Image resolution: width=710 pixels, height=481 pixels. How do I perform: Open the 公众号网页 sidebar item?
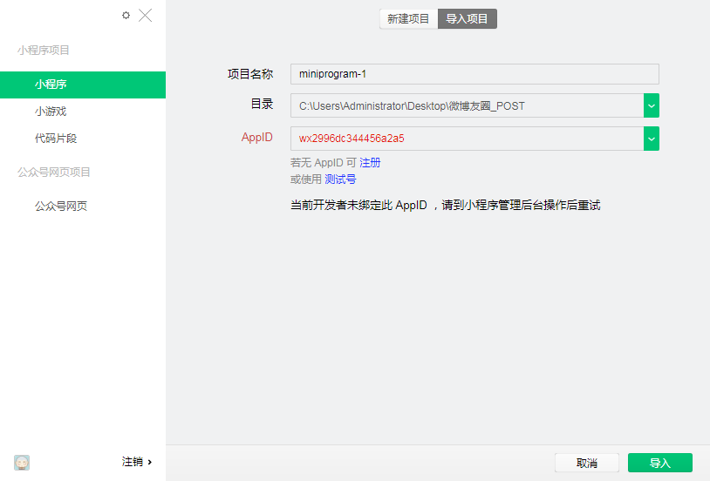coord(61,207)
